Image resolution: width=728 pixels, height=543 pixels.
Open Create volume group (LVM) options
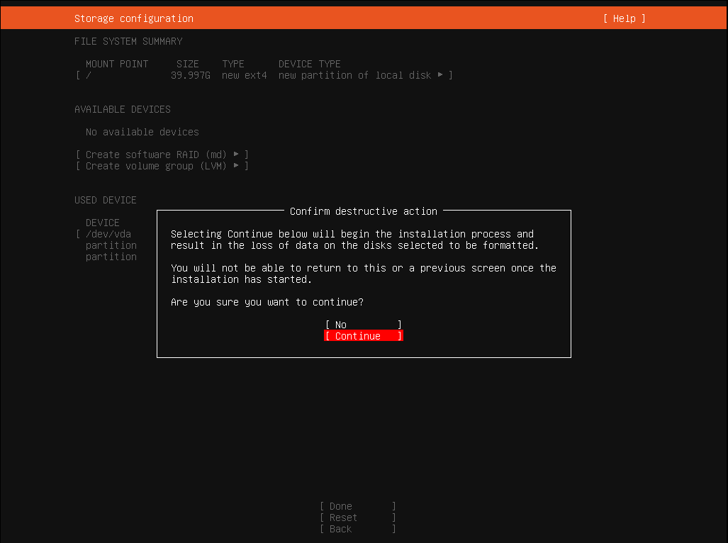coord(161,165)
